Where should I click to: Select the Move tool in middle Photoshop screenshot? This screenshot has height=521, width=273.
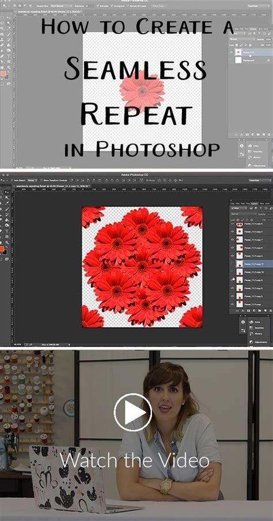7,192
